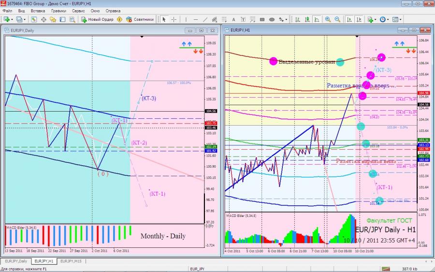Image resolution: width=435 pixels, height=272 pixels.
Task: Select the arrow Cursor tool
Action: click(x=164, y=19)
